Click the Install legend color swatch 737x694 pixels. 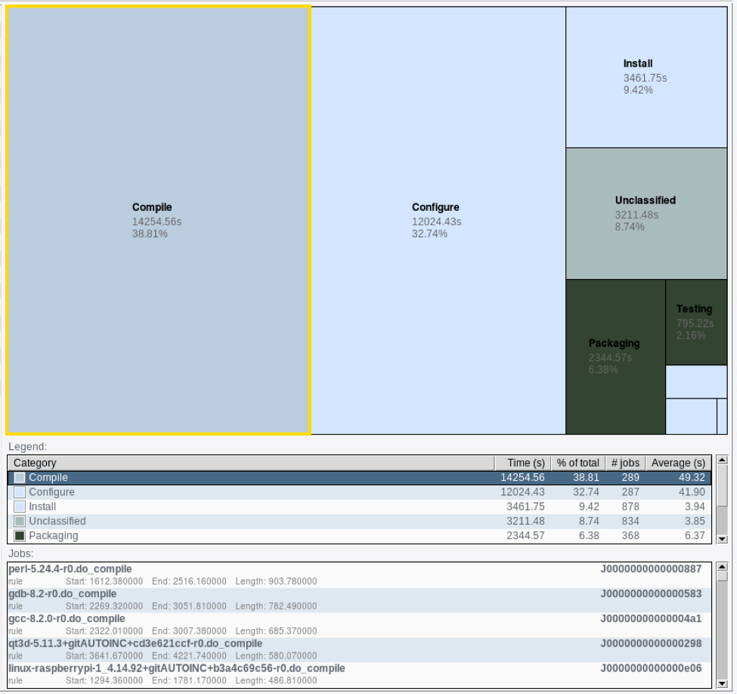pos(20,507)
